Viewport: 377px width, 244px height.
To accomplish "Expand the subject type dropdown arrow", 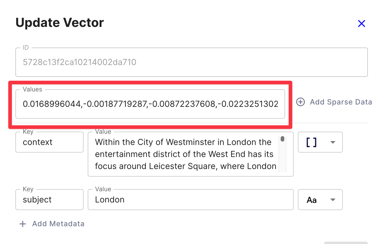I will tap(333, 200).
